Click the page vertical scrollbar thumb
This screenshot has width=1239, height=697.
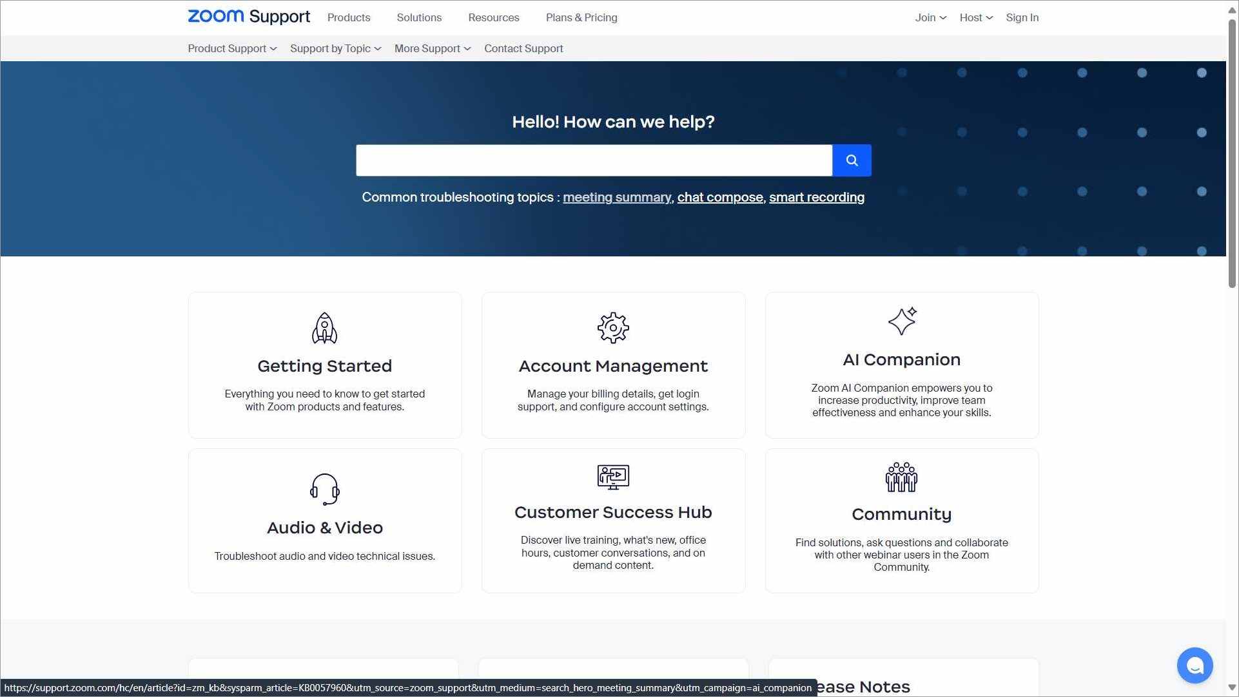tap(1232, 153)
